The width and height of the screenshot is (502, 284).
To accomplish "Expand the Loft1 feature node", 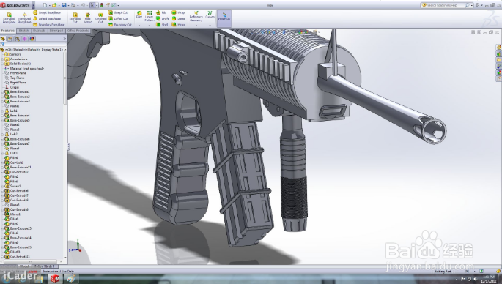I will coord(2,111).
